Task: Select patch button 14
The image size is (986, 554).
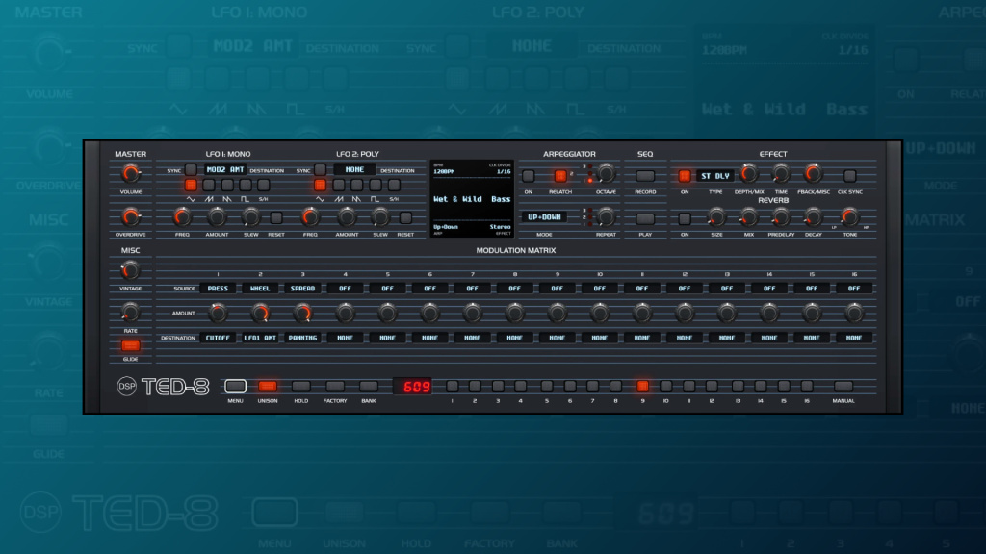Action: 761,386
